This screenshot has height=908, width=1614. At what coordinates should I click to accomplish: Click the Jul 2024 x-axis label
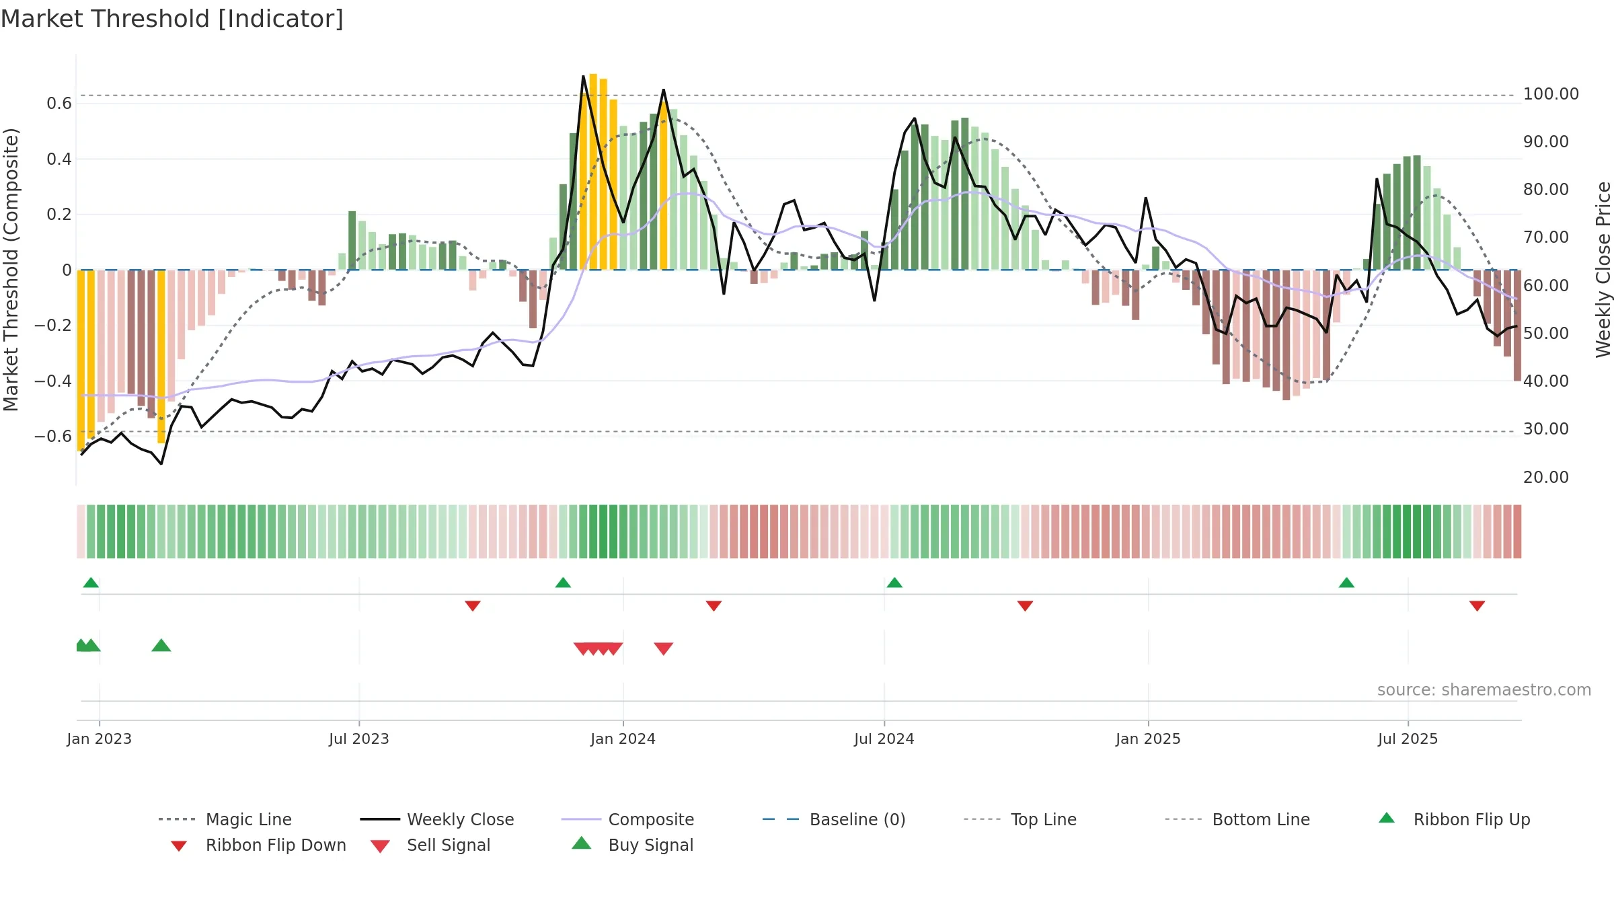tap(884, 739)
